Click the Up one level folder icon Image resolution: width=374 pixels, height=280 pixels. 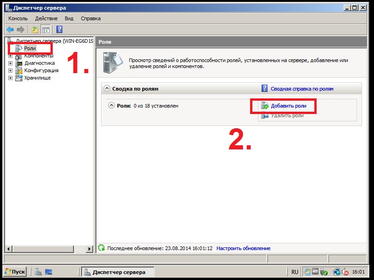[34, 30]
